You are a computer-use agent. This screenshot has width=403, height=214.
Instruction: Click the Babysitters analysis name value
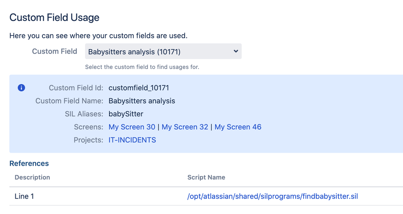click(142, 101)
